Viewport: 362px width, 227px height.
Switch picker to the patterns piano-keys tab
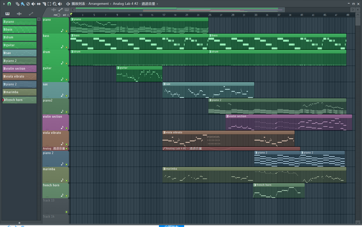point(7,14)
